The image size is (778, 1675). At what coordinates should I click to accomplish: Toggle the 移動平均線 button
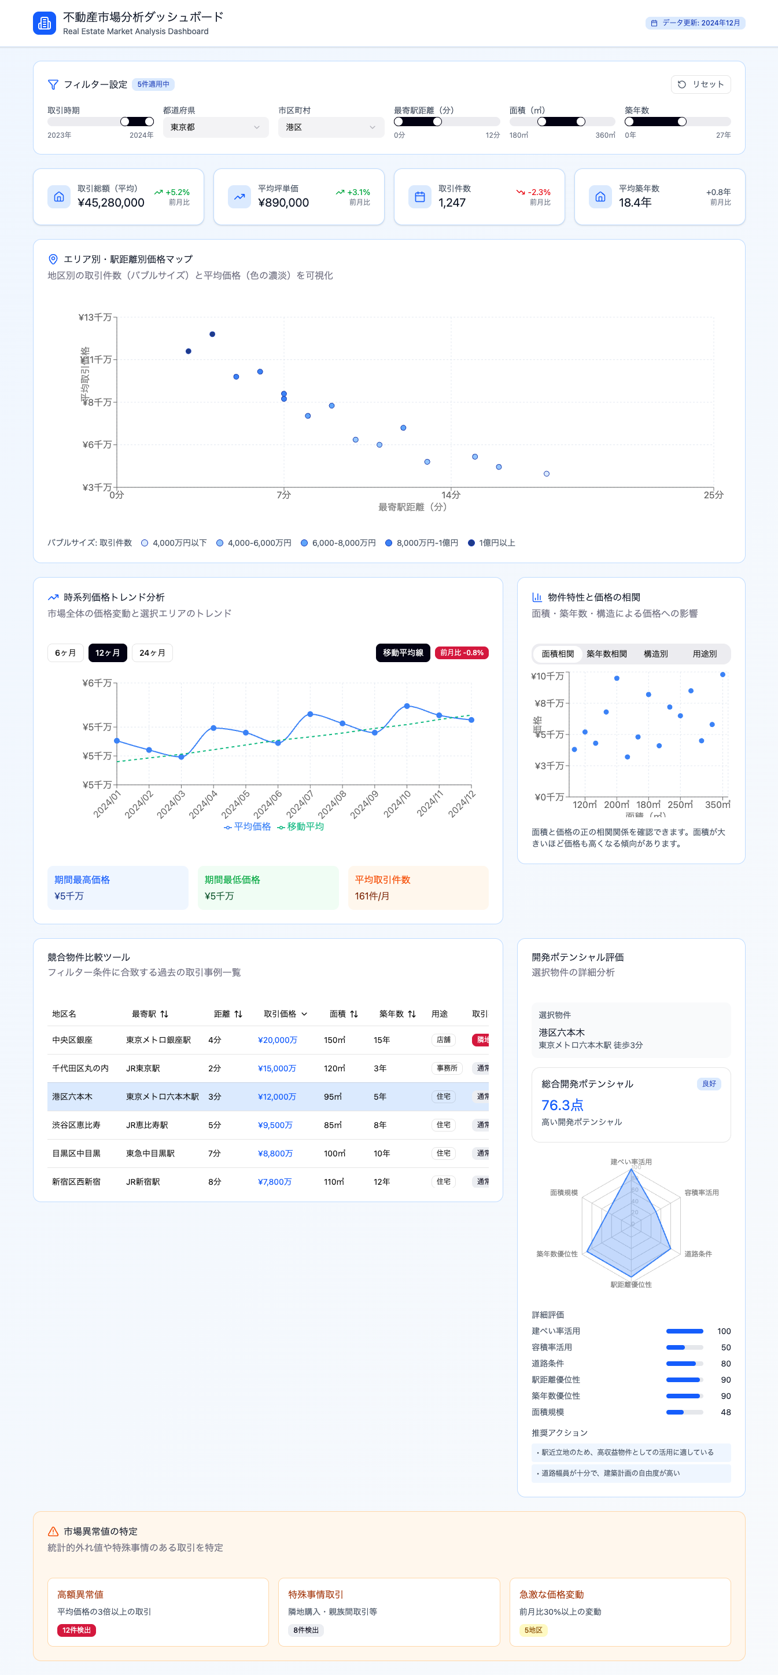tap(403, 652)
